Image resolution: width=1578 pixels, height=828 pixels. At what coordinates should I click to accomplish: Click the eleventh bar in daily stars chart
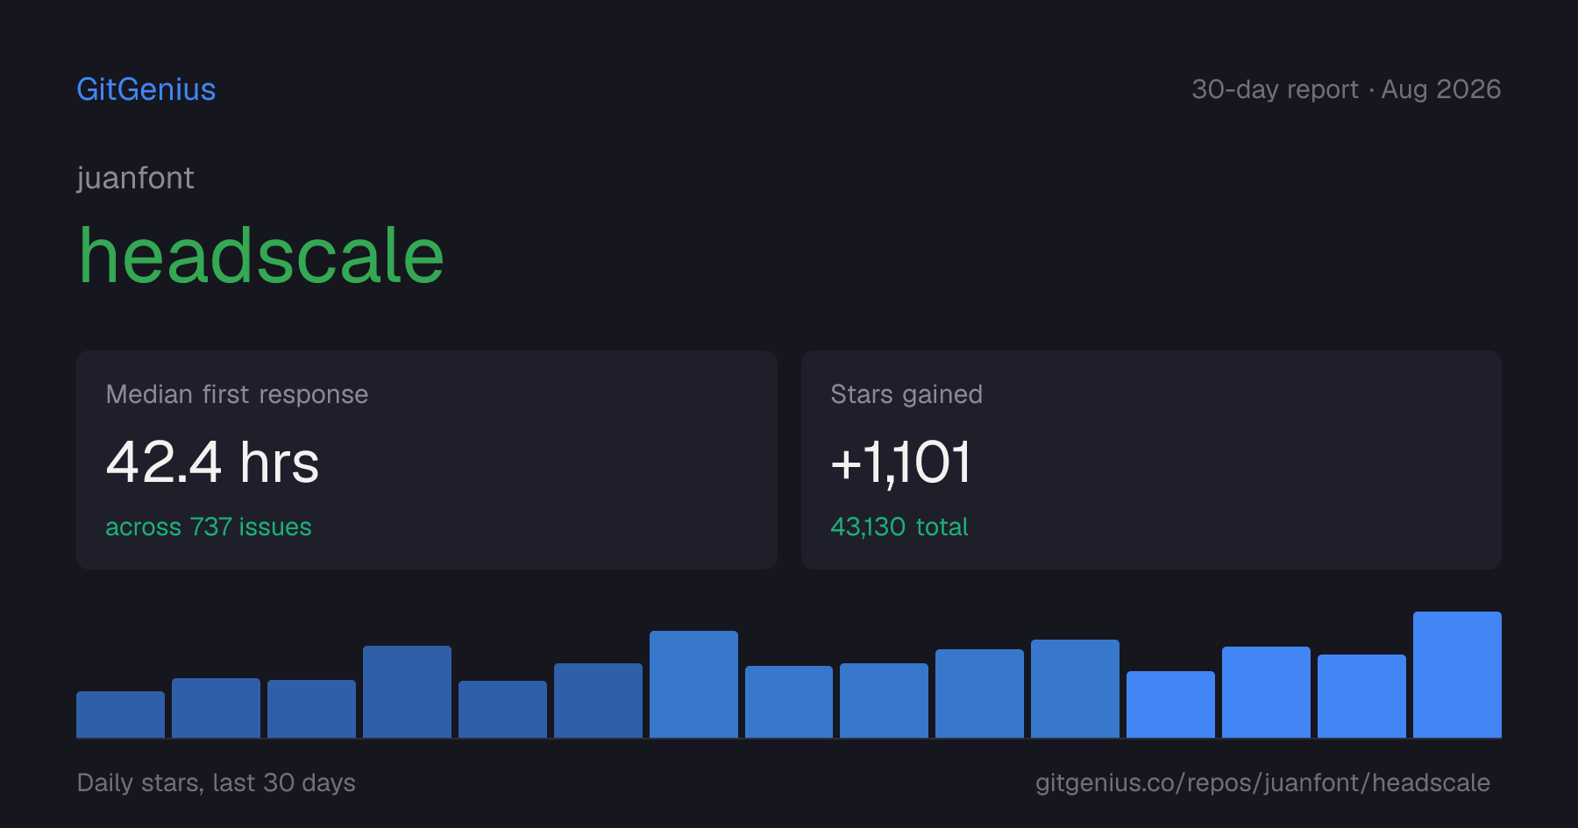[x=1075, y=689]
